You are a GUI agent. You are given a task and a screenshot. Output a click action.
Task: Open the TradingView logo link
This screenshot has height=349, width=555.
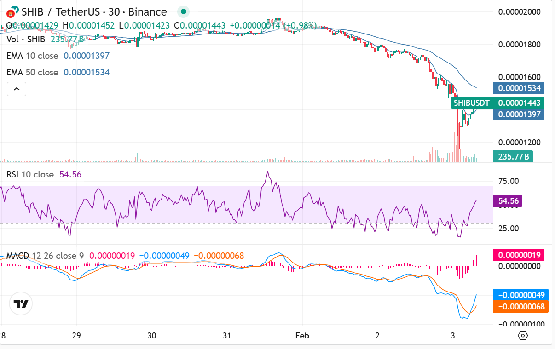pyautogui.click(x=21, y=304)
